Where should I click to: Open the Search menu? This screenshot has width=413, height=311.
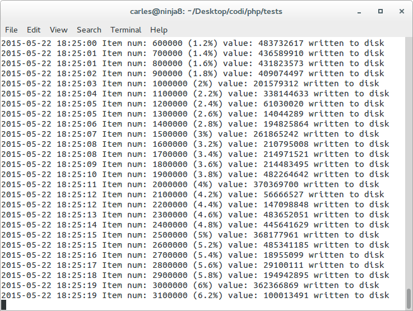(x=89, y=30)
